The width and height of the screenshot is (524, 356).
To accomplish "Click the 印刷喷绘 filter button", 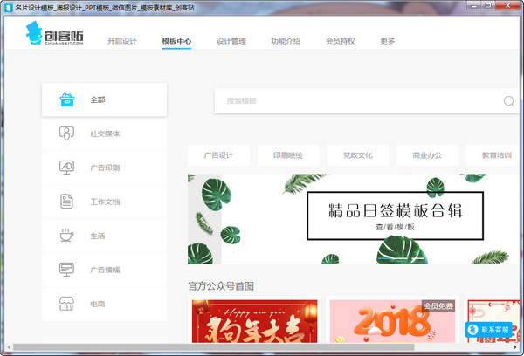I will tap(288, 155).
